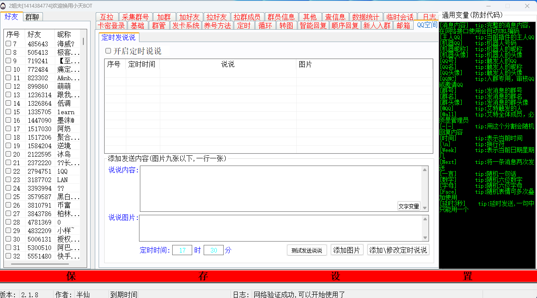Click the down arrow in 说说图片 box scrollbar

coord(425,238)
